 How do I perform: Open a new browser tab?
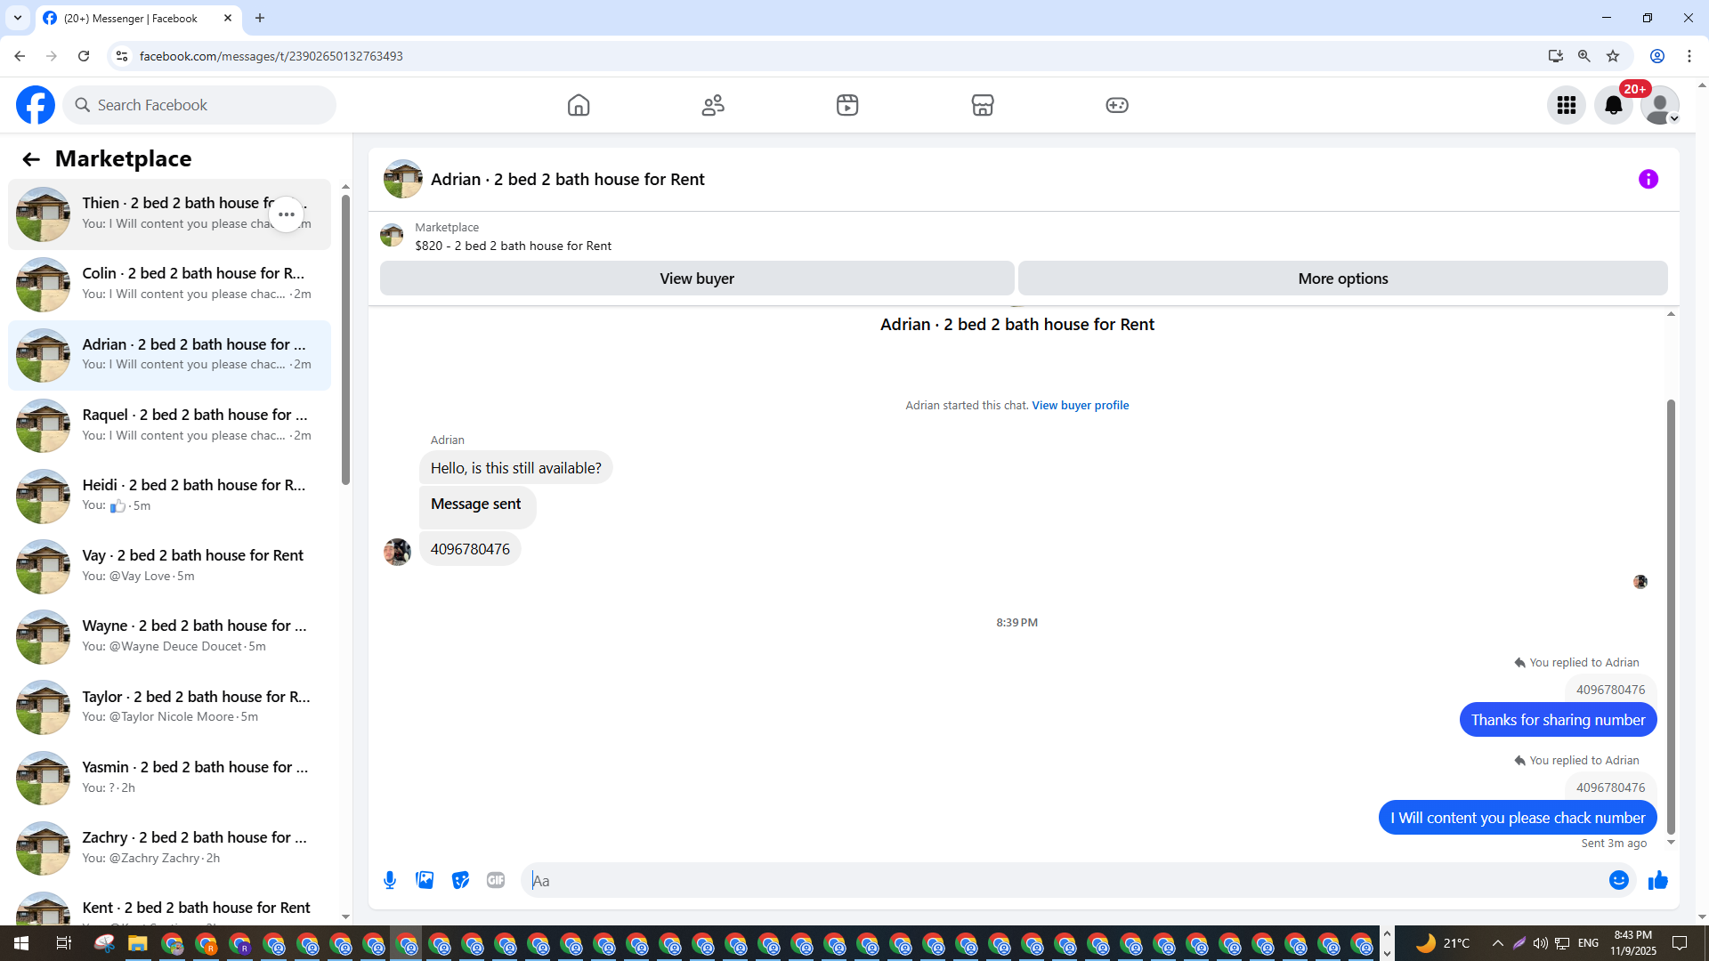click(x=260, y=18)
